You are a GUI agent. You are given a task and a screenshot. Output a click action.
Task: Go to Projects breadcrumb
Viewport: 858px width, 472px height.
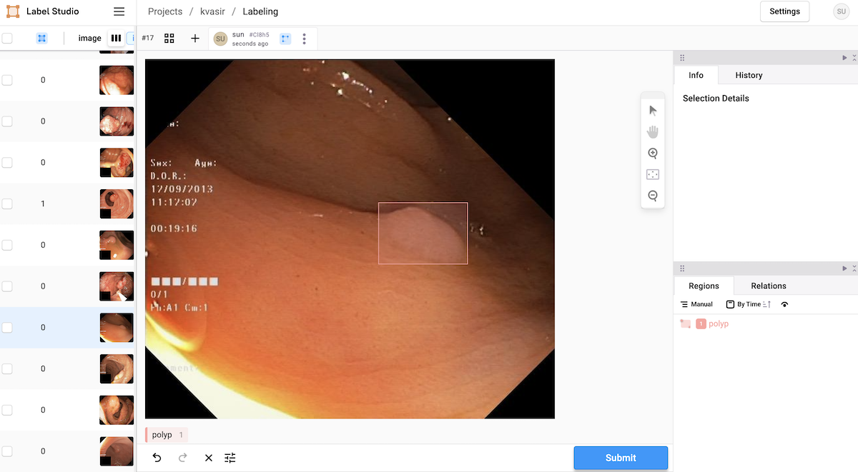(x=165, y=11)
